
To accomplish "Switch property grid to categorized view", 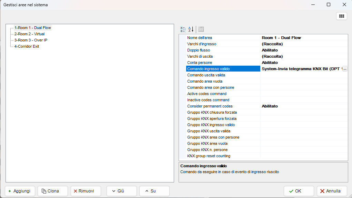I will pos(183,29).
